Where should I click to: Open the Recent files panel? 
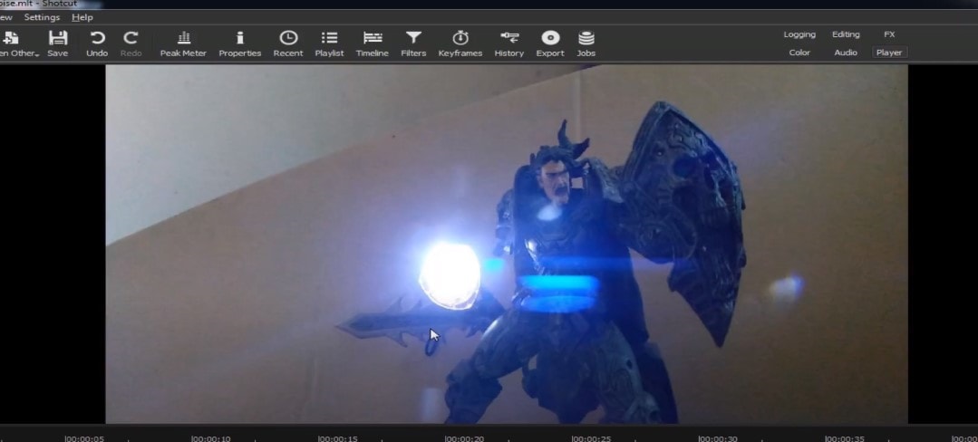pyautogui.click(x=288, y=44)
